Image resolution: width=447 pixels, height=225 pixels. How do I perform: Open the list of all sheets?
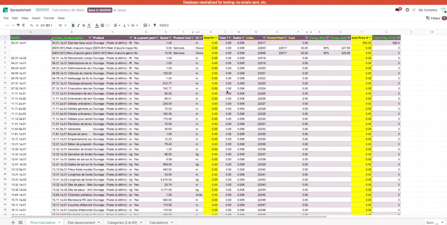(x=21, y=223)
